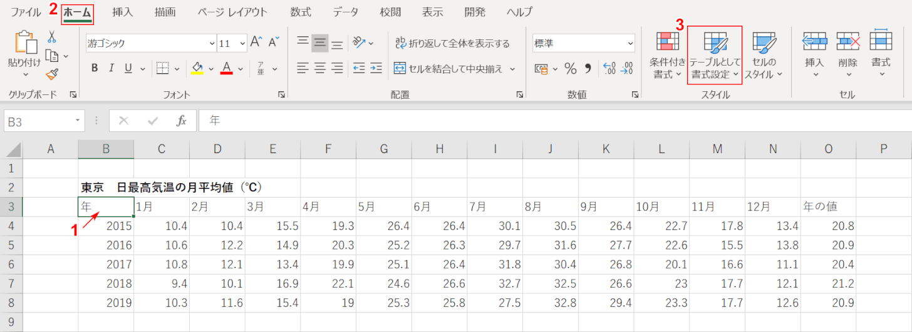Click the Paste clipboard icon
Image resolution: width=912 pixels, height=332 pixels.
tap(26, 41)
